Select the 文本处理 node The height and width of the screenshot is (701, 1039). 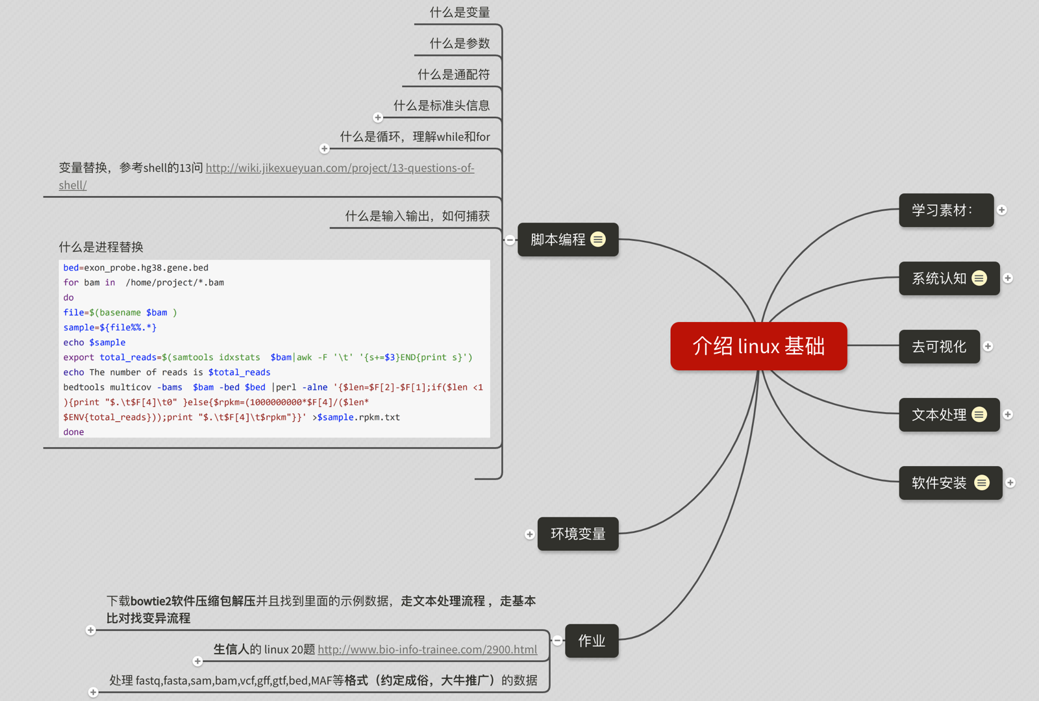coord(949,415)
